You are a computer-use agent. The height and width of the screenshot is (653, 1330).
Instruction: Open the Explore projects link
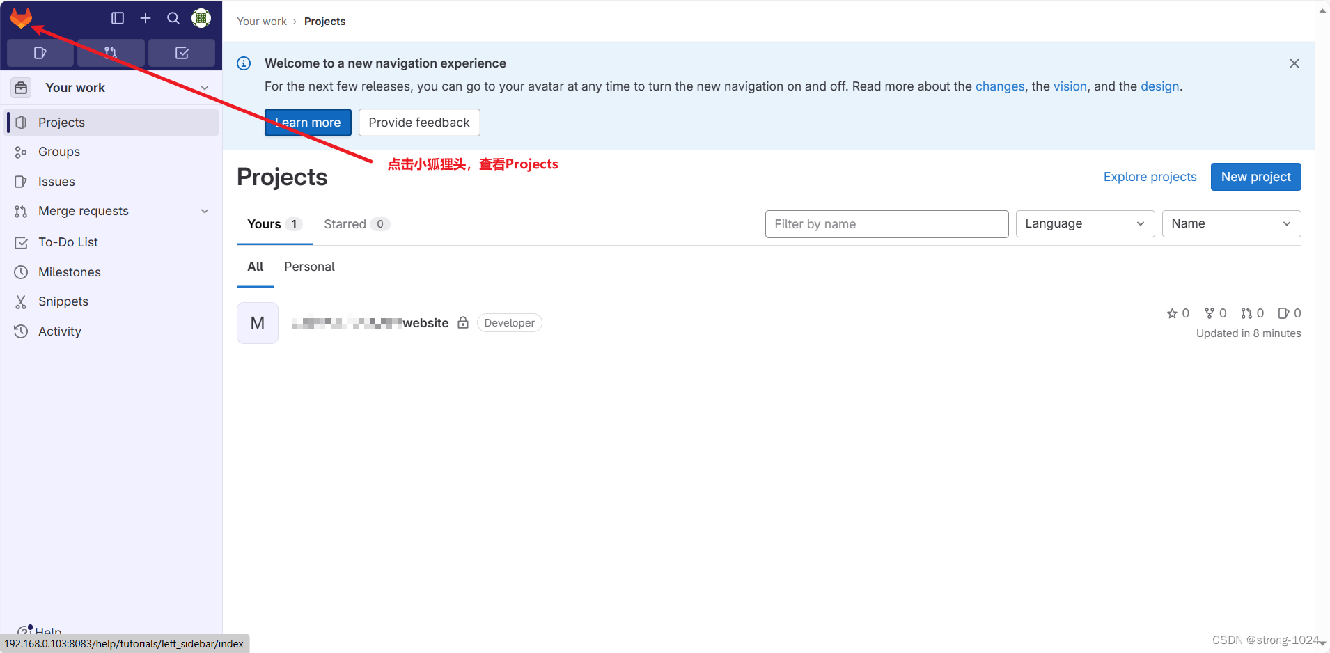1149,177
